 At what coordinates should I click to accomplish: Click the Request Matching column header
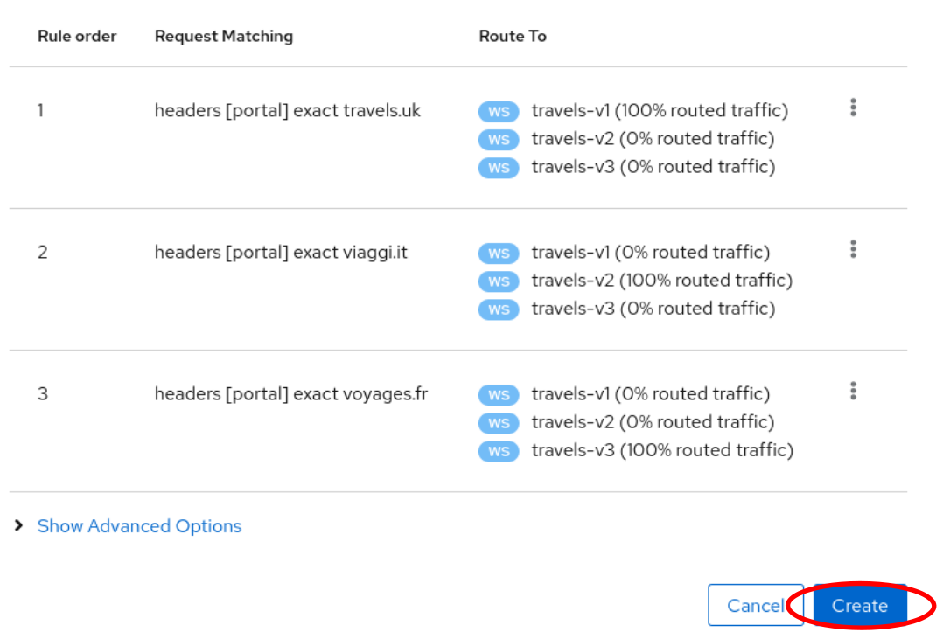pos(224,36)
